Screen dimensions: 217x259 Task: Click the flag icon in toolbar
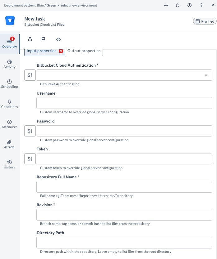(44, 39)
